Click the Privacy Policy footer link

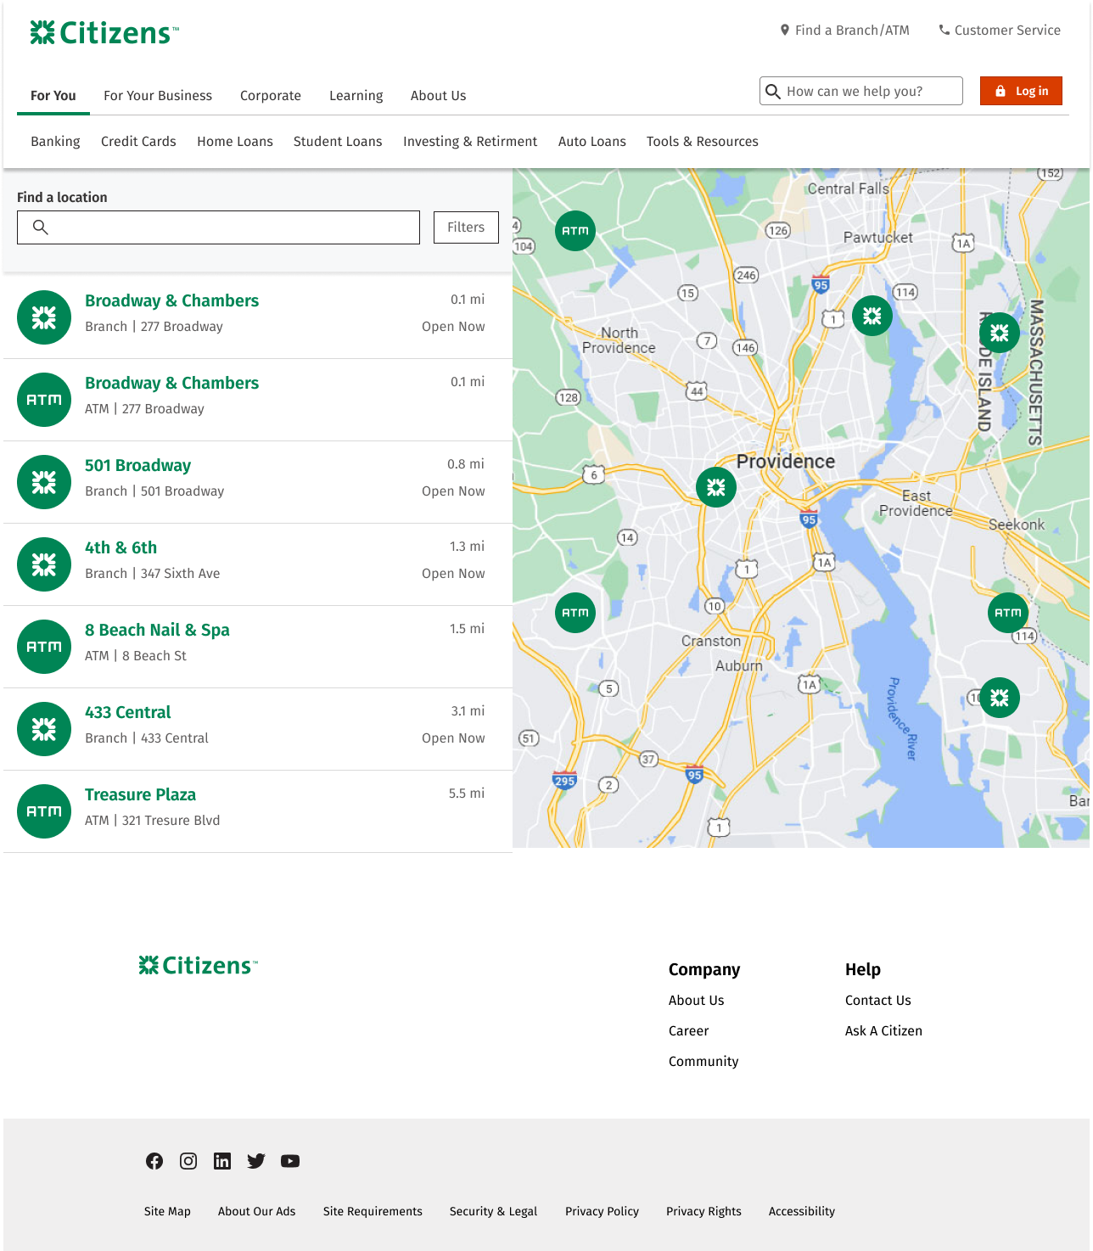pyautogui.click(x=602, y=1211)
